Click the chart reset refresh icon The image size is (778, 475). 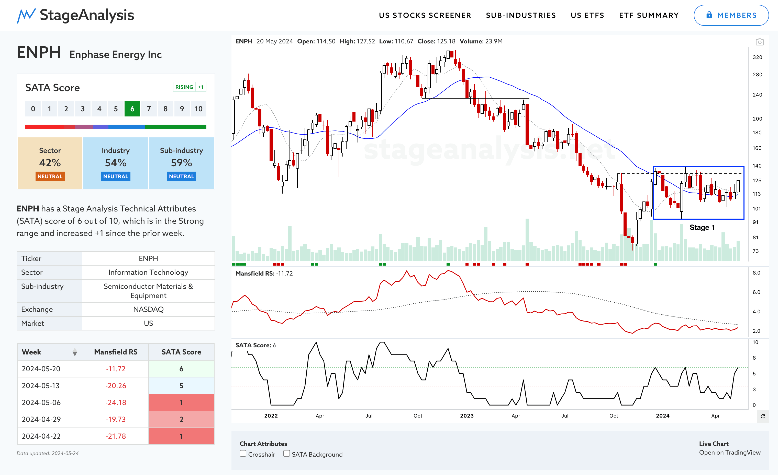(x=763, y=416)
